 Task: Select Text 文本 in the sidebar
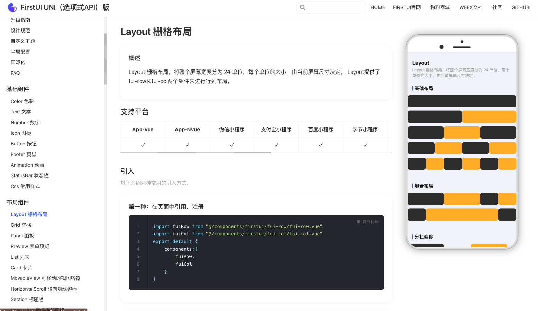tap(21, 112)
